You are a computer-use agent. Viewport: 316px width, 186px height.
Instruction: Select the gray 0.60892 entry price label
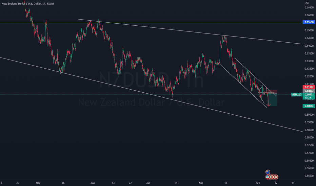coord(309,91)
